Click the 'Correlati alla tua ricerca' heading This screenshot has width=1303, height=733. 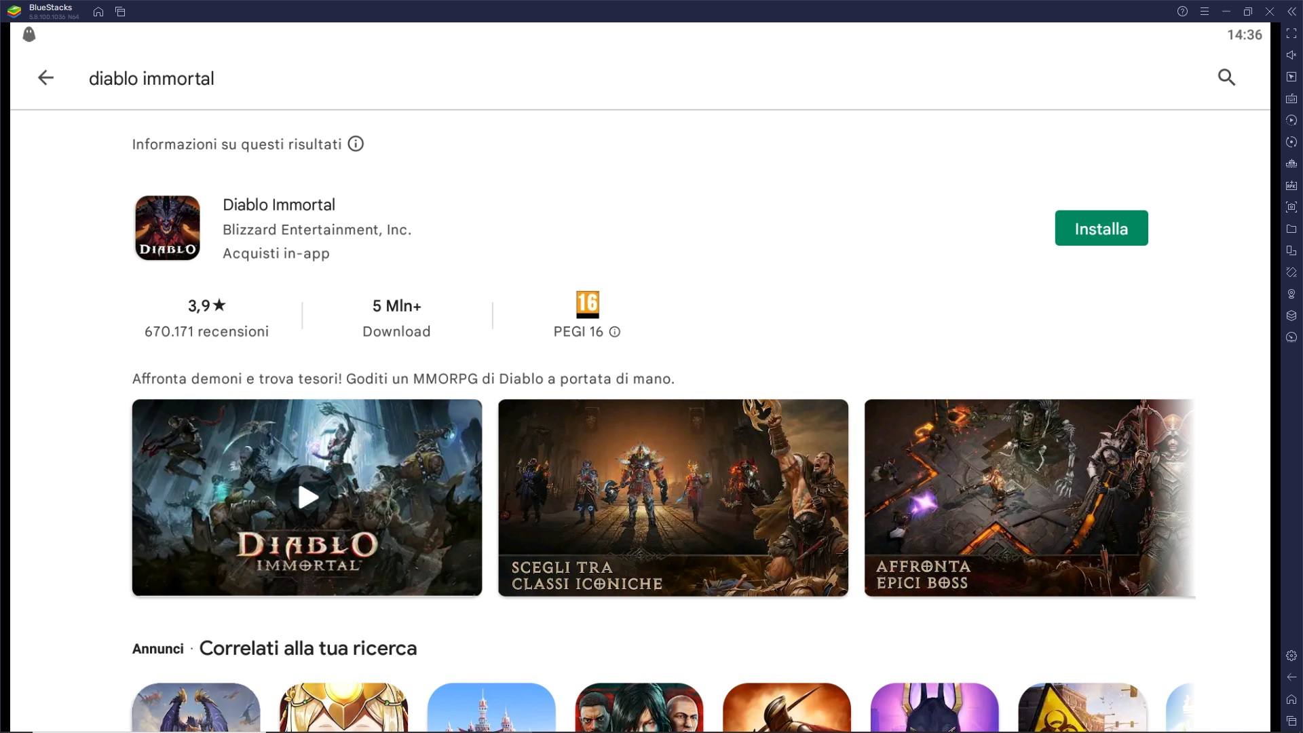pyautogui.click(x=308, y=648)
